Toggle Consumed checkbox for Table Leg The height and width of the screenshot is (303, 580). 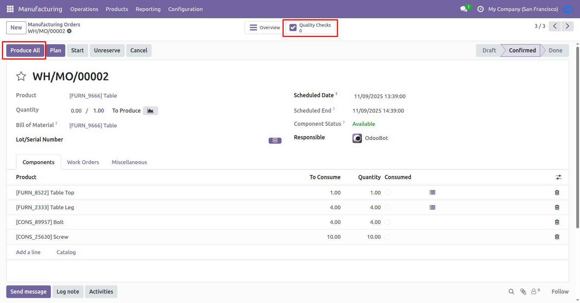pos(387,207)
